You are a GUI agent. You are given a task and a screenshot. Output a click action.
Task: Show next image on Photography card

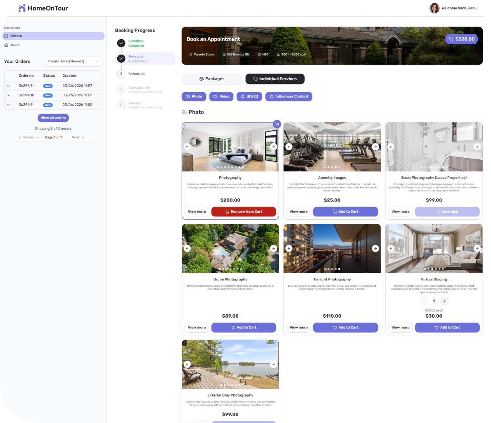point(273,147)
